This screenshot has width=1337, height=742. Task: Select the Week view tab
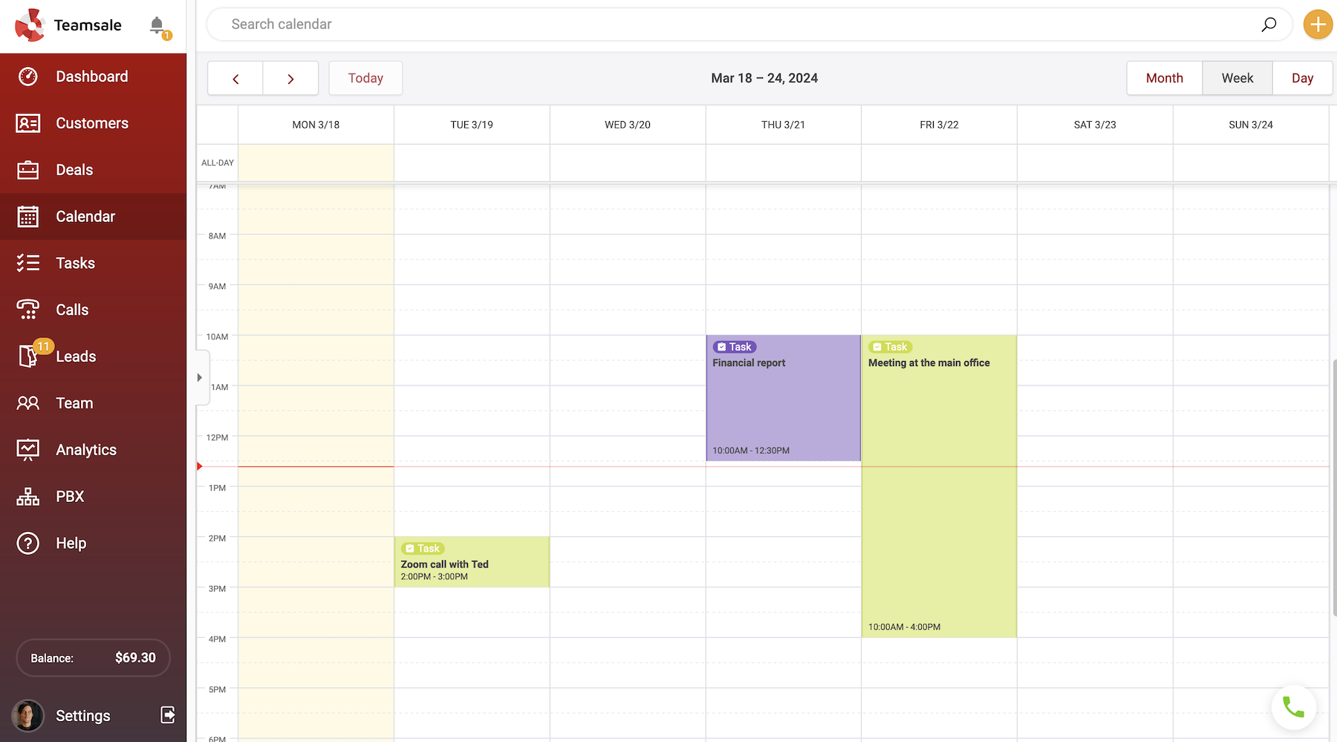coord(1237,78)
